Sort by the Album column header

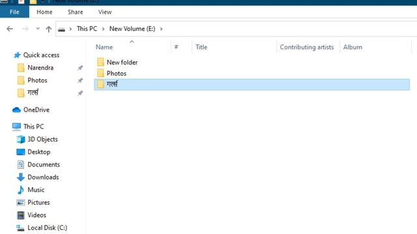(x=352, y=47)
